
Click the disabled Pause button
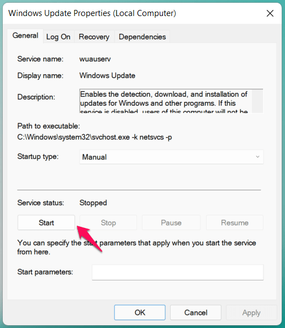pos(171,222)
